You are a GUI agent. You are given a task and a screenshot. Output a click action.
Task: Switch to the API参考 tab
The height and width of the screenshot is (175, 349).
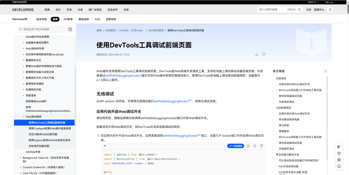tap(68, 19)
